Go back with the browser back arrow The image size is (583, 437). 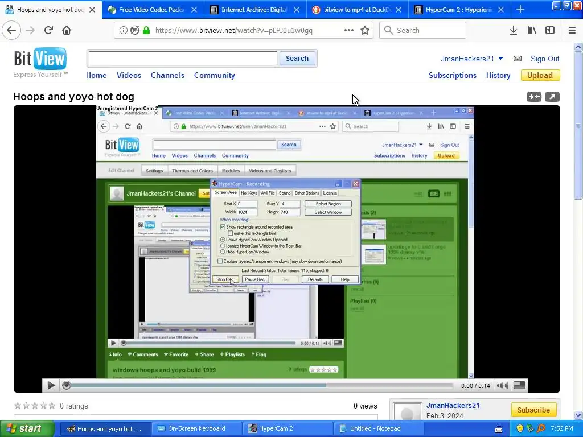(x=11, y=30)
